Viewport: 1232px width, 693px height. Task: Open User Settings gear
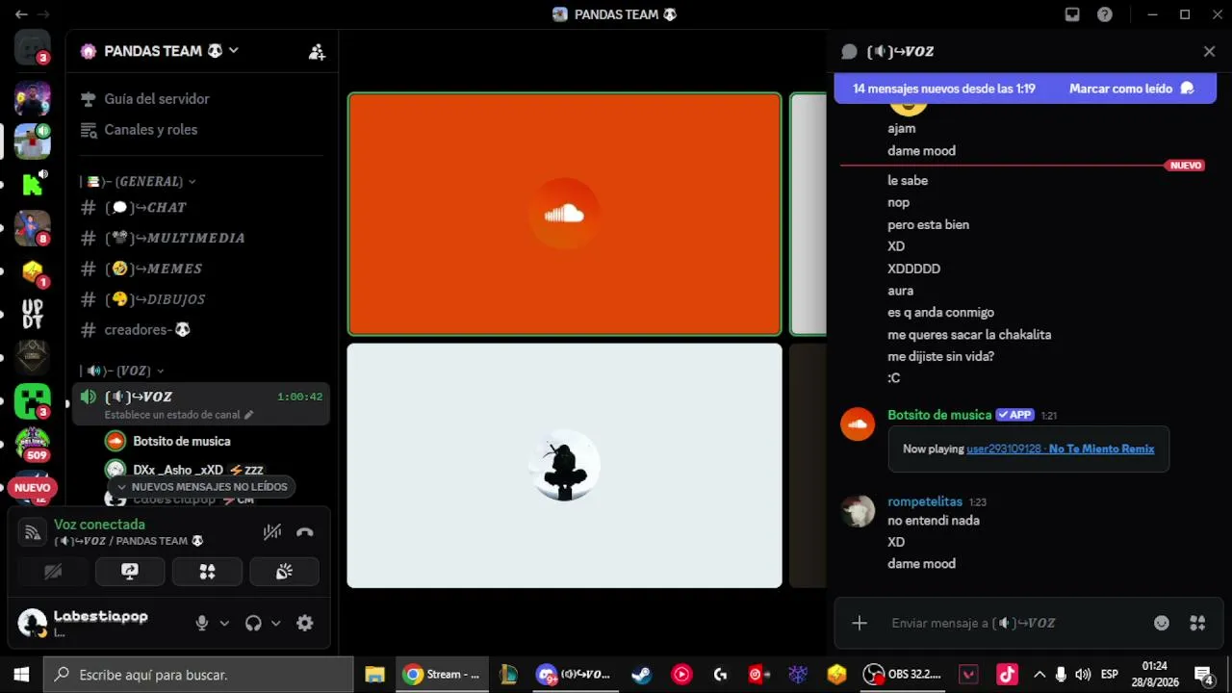point(305,623)
